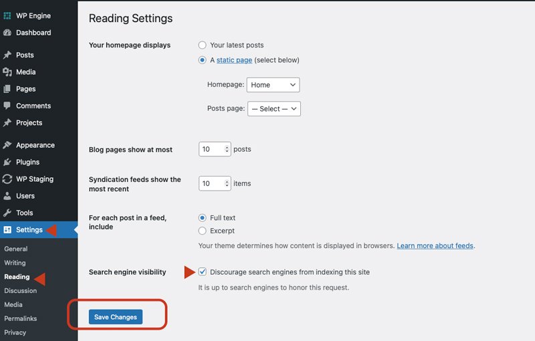Adjust the 'Blog pages show at most' stepper
The height and width of the screenshot is (341, 535).
(x=227, y=149)
